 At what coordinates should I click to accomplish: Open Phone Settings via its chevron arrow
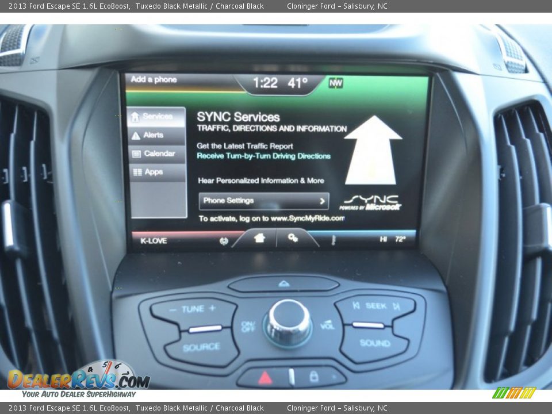tap(322, 201)
